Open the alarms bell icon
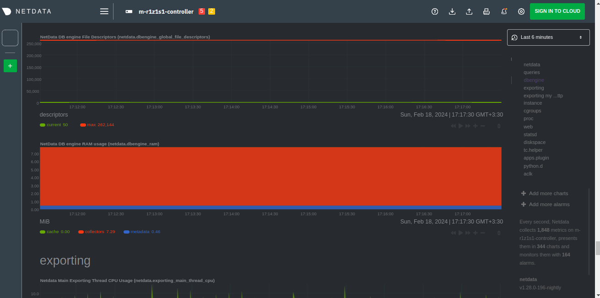 point(504,11)
